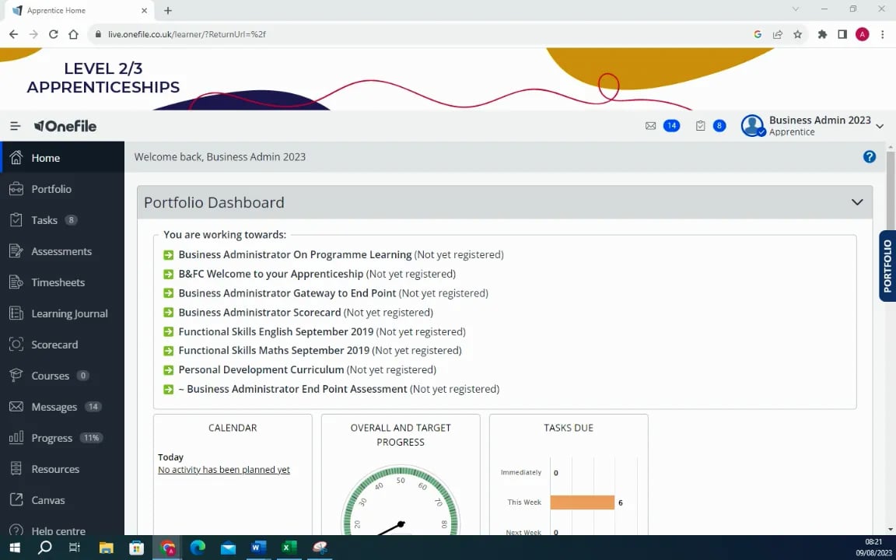Open Business Administrator Scorecard link

click(x=260, y=313)
